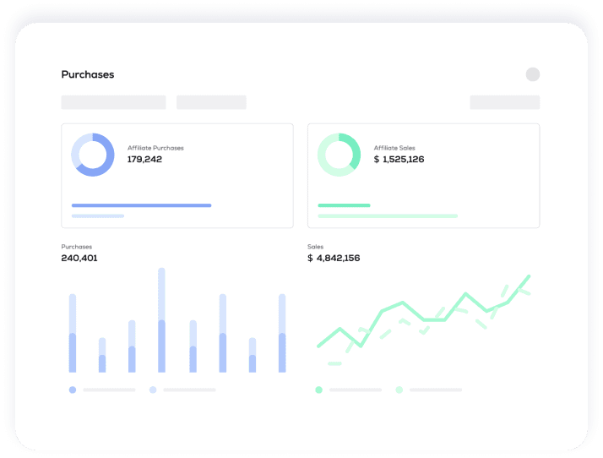Click the light green progress bar in Affiliate Sales card
This screenshot has width=603, height=458.
click(388, 216)
